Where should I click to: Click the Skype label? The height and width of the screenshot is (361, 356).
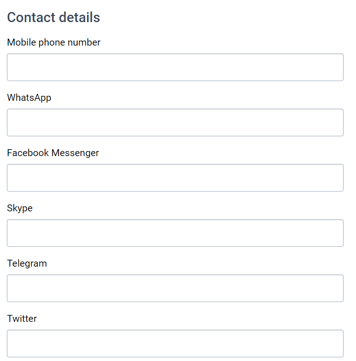(20, 208)
